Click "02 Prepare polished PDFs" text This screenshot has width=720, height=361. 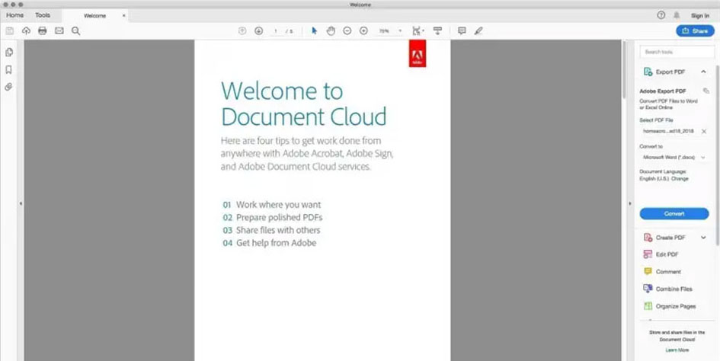[273, 217]
